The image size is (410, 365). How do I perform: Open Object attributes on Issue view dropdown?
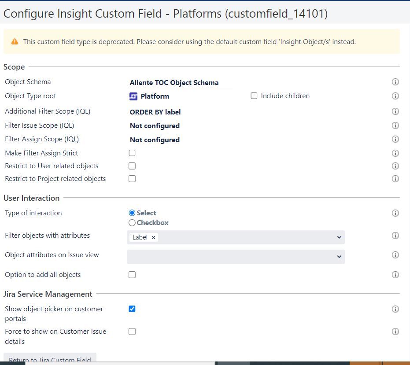click(236, 257)
